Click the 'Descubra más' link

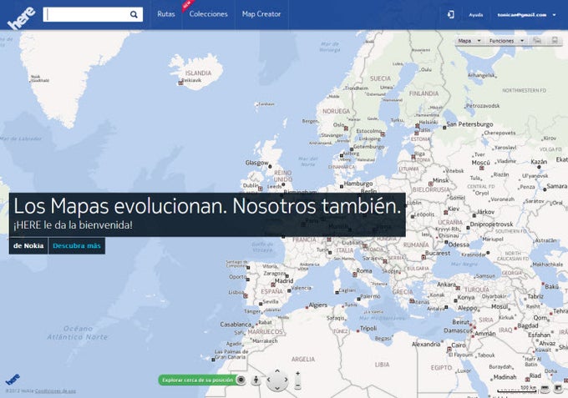point(77,245)
